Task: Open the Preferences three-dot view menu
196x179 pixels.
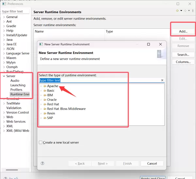Action: 193,11
